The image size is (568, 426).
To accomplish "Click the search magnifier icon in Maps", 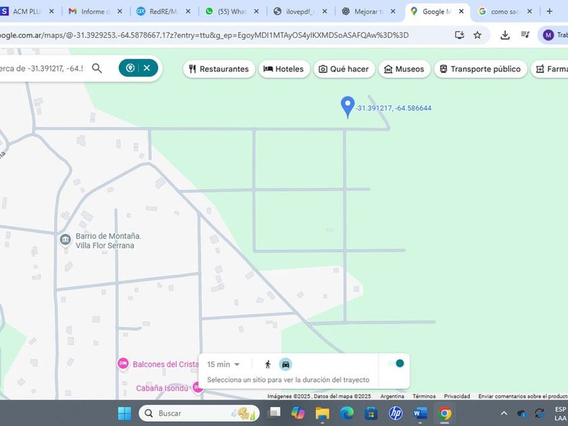I will tap(97, 68).
